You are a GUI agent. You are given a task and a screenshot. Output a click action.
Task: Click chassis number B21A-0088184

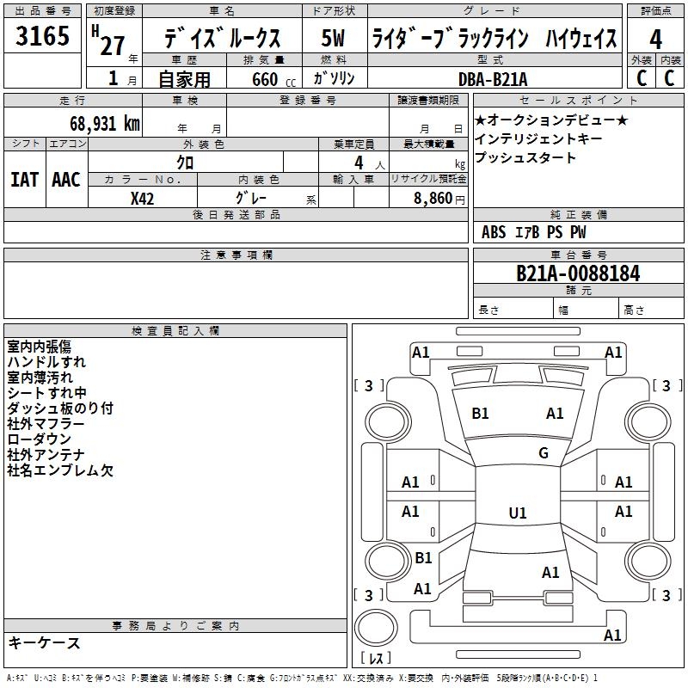point(578,273)
